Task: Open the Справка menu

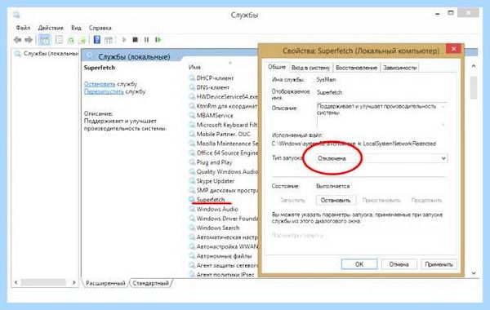Action: click(100, 28)
